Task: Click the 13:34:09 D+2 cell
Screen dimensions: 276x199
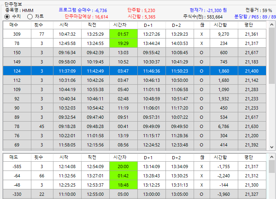Action: click(180, 167)
